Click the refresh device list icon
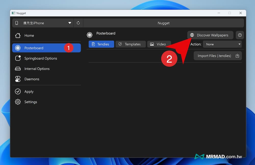This screenshot has width=255, height=165. [x=78, y=23]
